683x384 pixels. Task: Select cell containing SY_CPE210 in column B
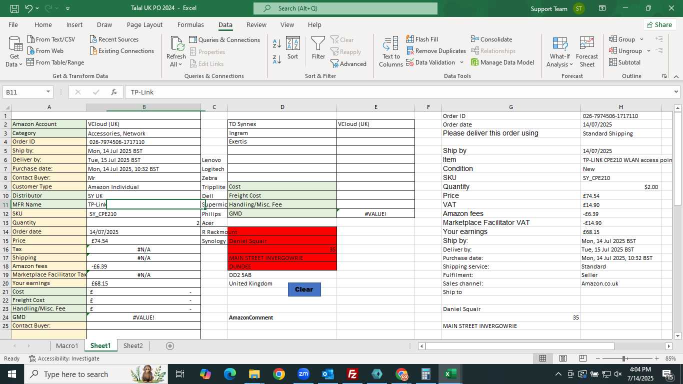[143, 214]
